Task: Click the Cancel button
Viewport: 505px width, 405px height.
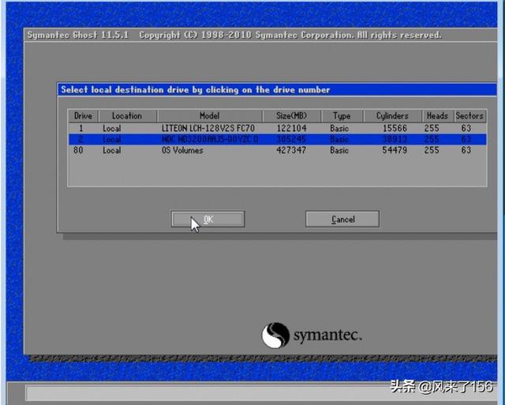Action: tap(342, 219)
